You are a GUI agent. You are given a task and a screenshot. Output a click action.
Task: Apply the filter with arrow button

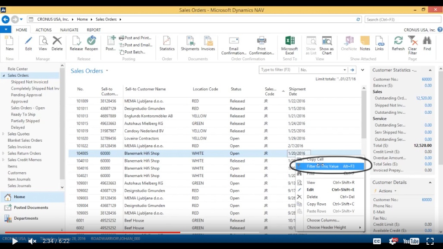[352, 70]
